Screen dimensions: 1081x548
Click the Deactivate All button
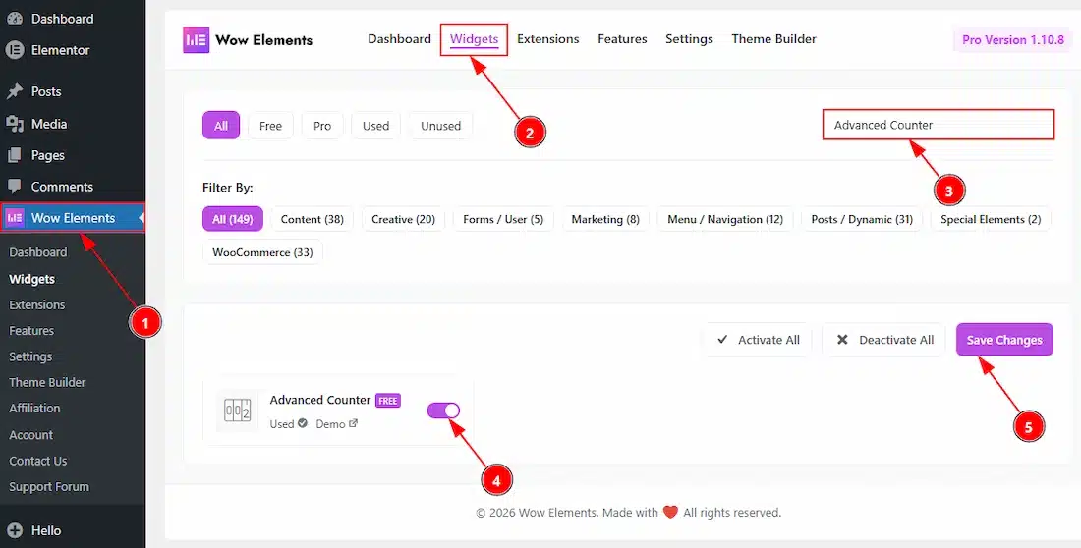click(884, 340)
